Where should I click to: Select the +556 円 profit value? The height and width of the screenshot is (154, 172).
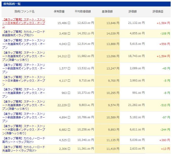pyautogui.click(x=165, y=44)
